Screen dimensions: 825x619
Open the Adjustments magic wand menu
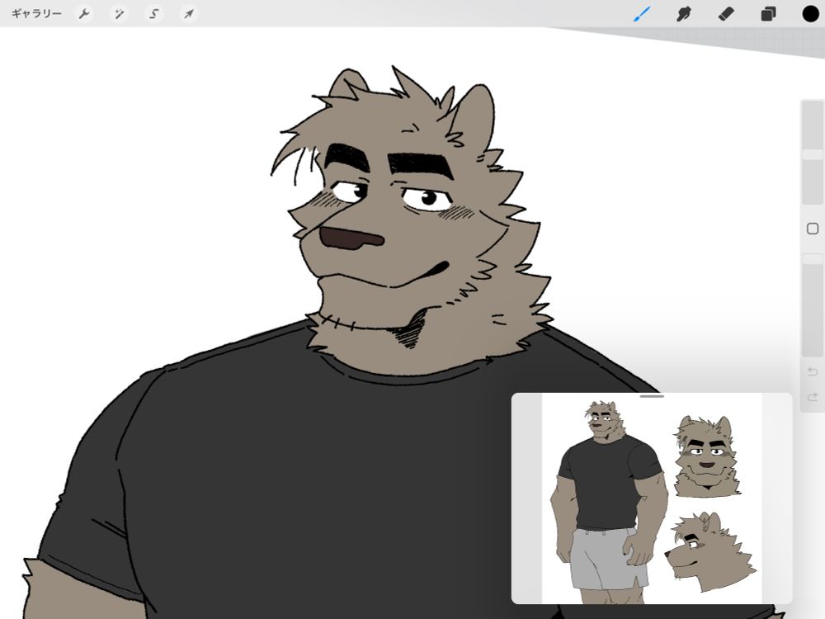(x=119, y=14)
